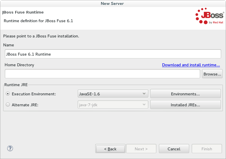Focus the Name text field

tap(113, 54)
